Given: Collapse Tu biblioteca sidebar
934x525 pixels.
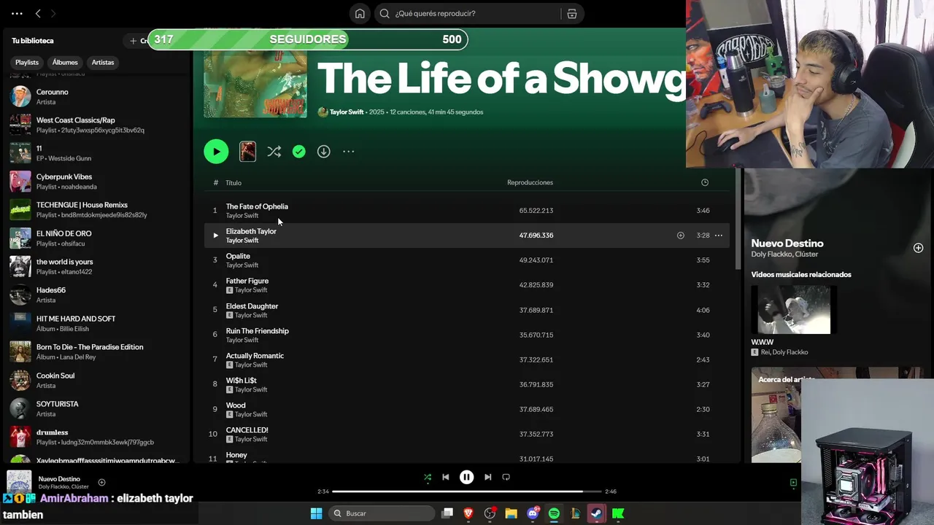Looking at the screenshot, I should [x=33, y=41].
